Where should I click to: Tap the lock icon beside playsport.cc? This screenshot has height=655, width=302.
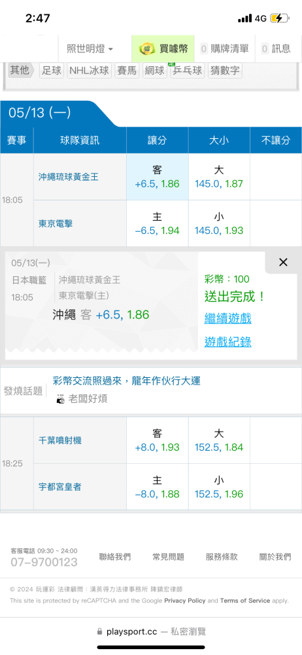(x=99, y=631)
